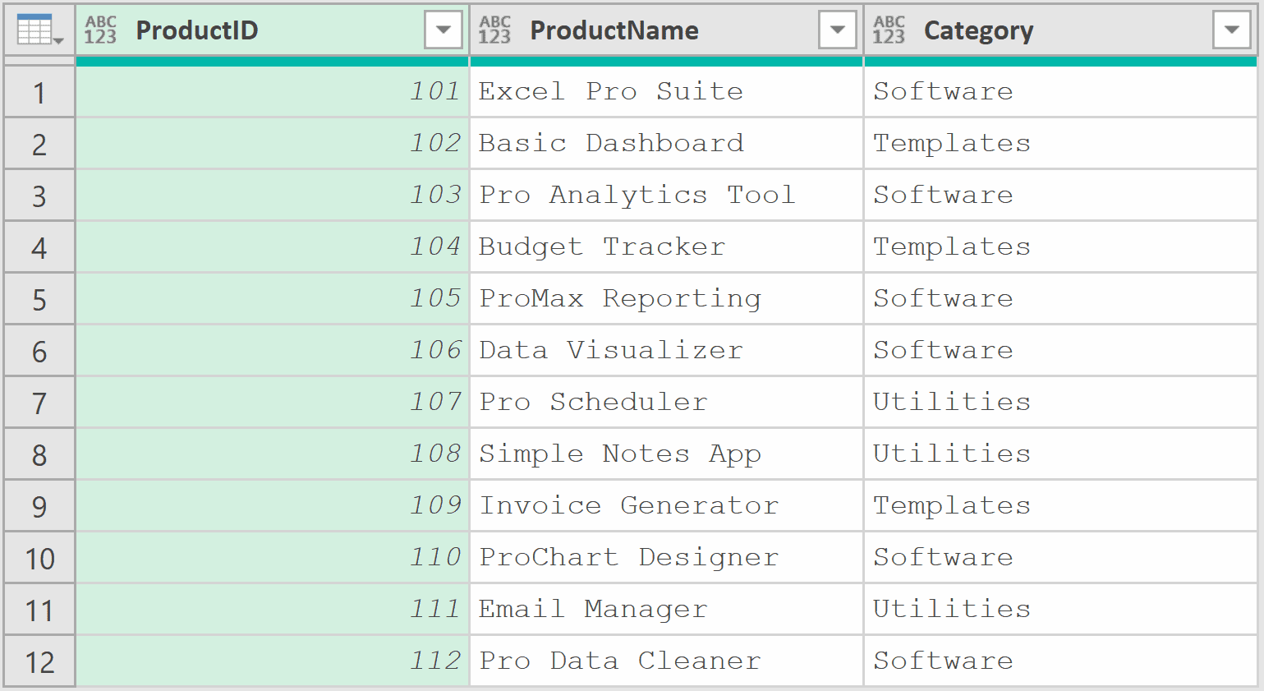Click the Email Manager cell

[593, 609]
